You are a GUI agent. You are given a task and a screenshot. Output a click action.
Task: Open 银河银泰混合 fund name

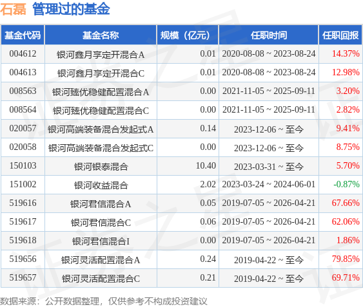pyautogui.click(x=101, y=167)
